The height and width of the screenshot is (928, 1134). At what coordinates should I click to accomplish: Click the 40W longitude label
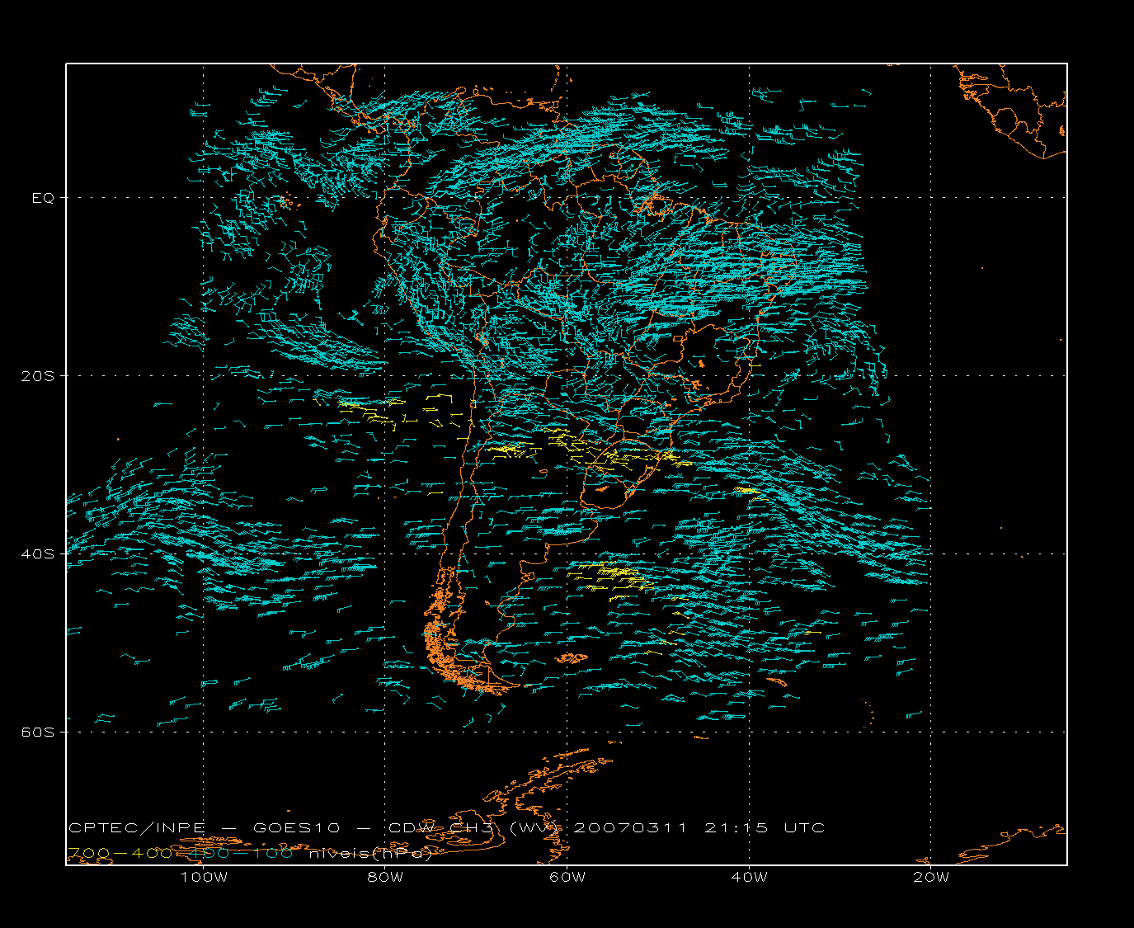tap(749, 877)
